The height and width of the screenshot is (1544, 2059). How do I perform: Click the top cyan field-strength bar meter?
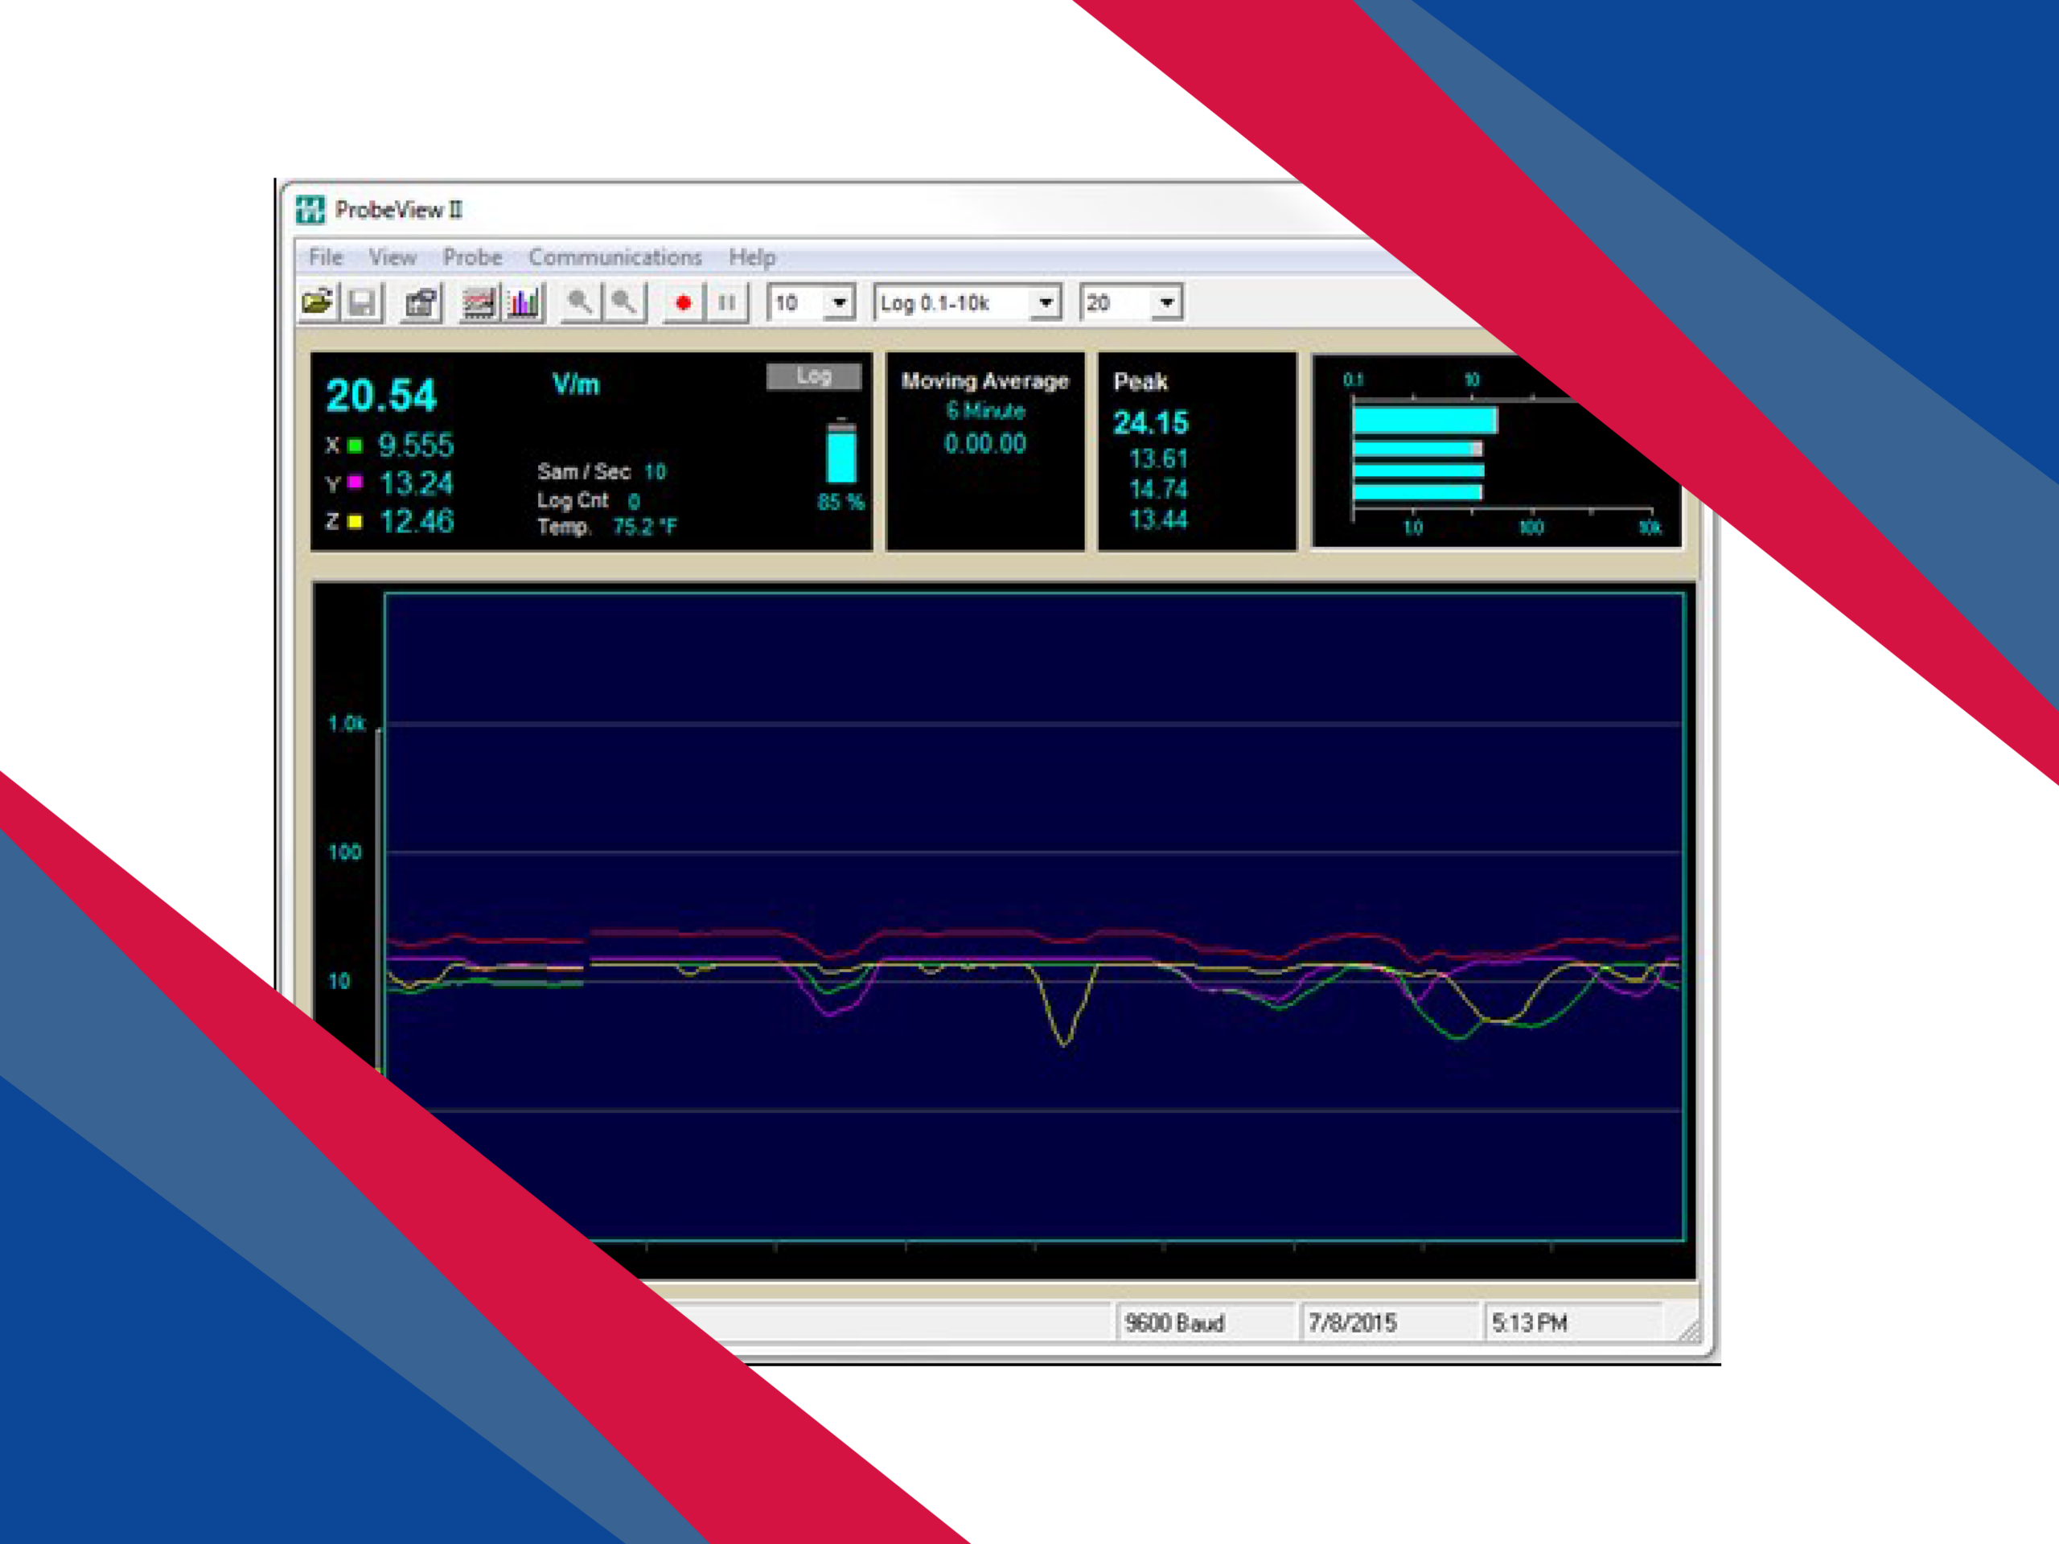point(1424,421)
